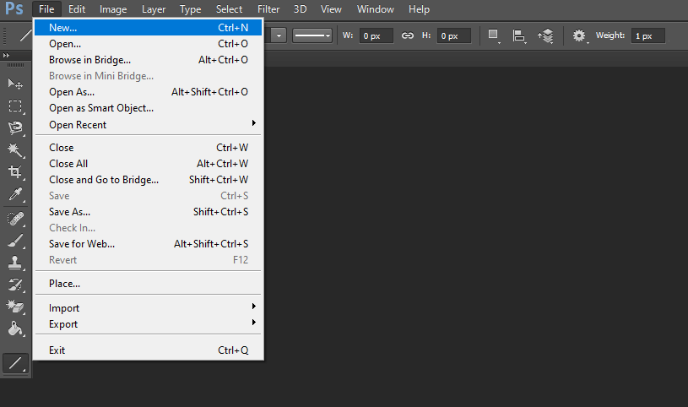Open the Window menu
The image size is (688, 407).
tap(376, 9)
